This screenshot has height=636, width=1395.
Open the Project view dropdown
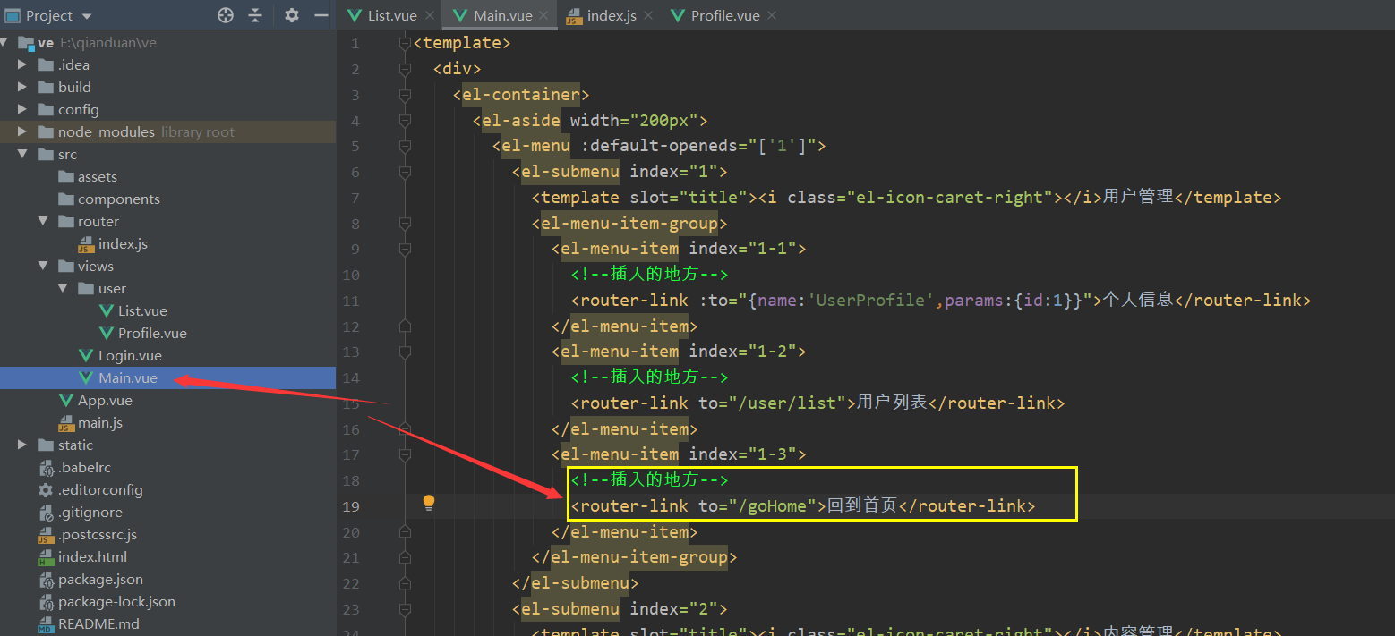coord(87,16)
